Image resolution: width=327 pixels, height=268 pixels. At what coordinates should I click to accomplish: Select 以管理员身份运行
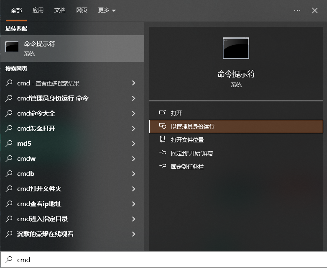coord(236,126)
